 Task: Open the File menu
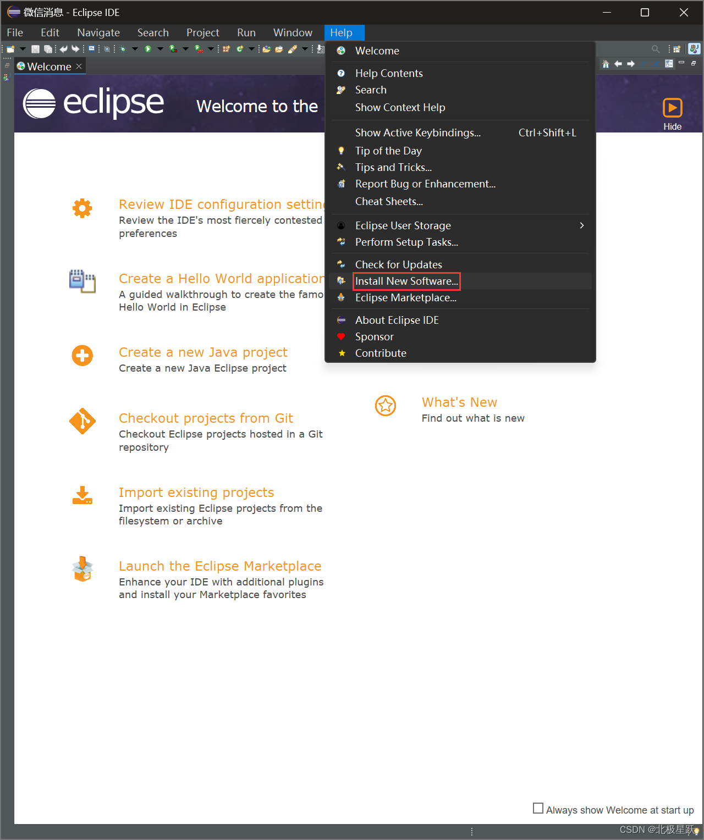click(15, 32)
